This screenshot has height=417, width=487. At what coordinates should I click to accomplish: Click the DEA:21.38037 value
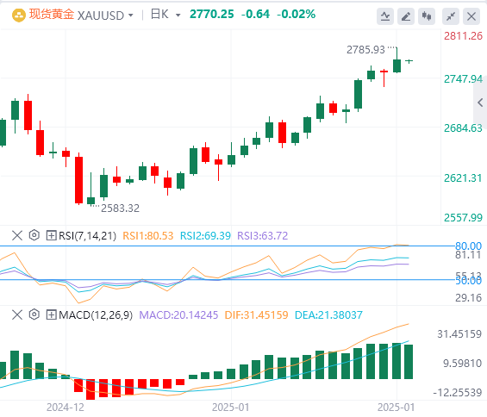pos(328,315)
